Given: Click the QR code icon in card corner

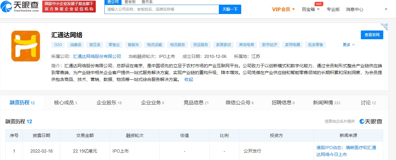Looking at the screenshot, I should (x=384, y=27).
